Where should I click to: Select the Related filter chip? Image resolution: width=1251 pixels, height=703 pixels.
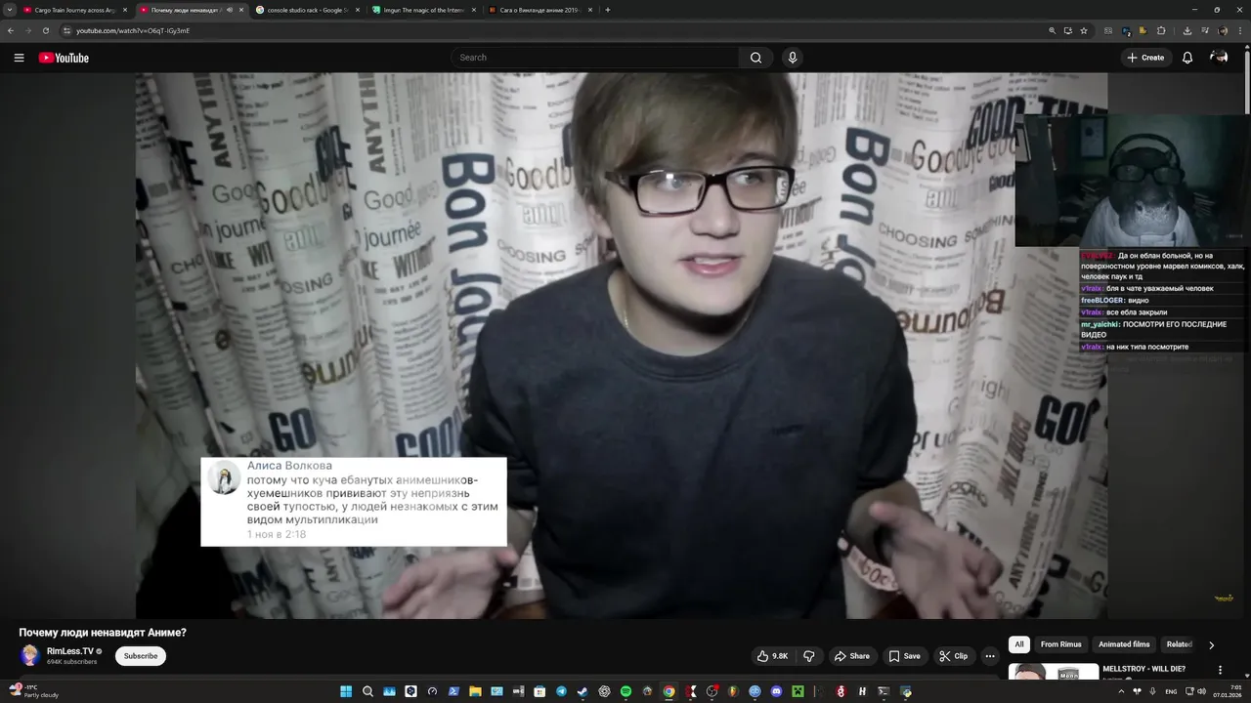click(x=1180, y=644)
